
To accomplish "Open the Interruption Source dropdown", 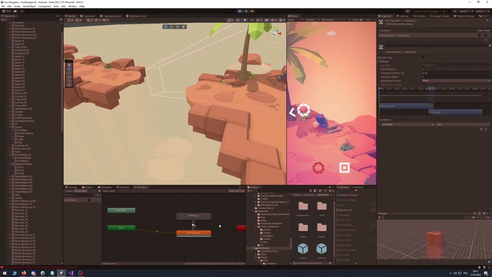I will pyautogui.click(x=455, y=81).
